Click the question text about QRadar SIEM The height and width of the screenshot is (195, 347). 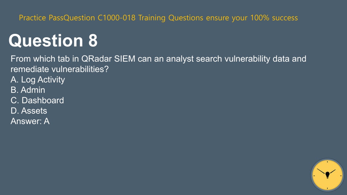tap(159, 64)
